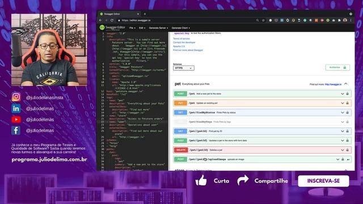Viewport: 363px width, 204px height.
Task: Open the Schemes HTTPS dropdown
Action: (184, 68)
